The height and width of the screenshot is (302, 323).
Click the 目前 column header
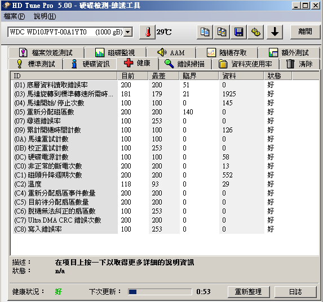[132, 76]
